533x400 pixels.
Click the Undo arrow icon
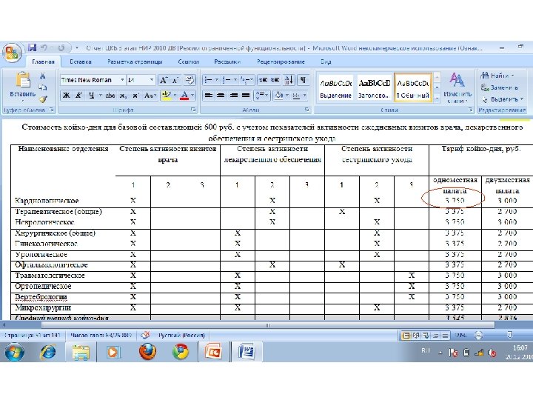click(44, 48)
